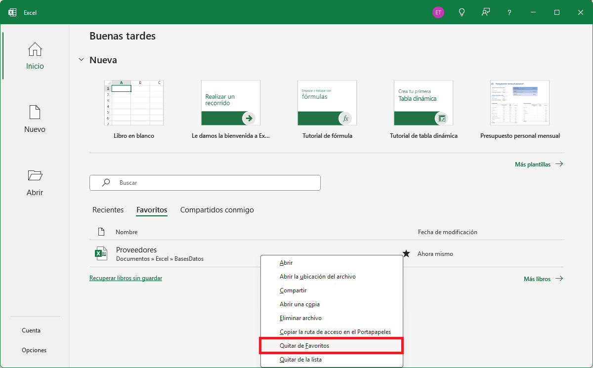This screenshot has height=368, width=593.
Task: Open the Tutorial de fórmula template
Action: coord(327,110)
